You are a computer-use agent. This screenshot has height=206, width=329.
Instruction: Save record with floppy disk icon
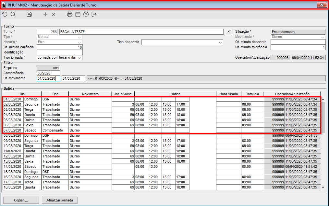click(x=29, y=14)
